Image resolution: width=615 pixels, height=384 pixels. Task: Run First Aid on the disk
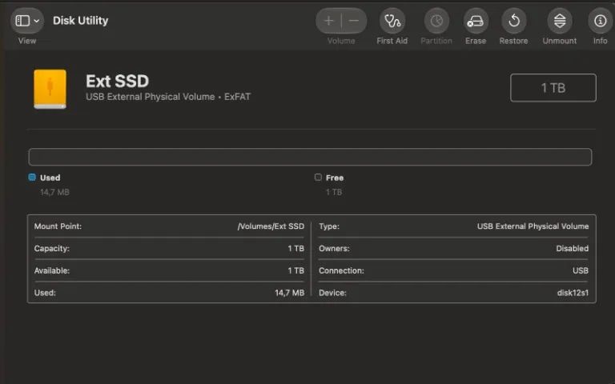pyautogui.click(x=392, y=21)
